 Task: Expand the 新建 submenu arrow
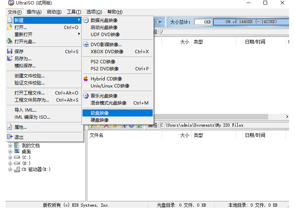[x=79, y=20]
